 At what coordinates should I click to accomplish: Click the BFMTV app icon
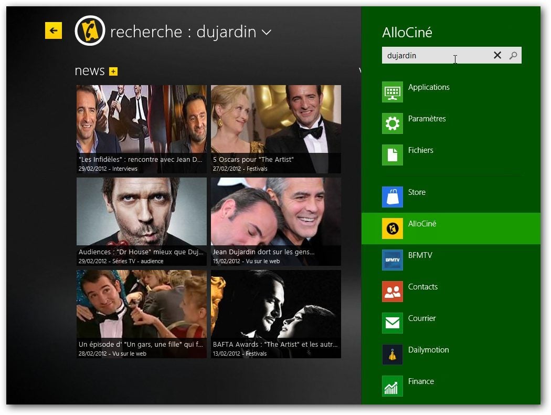click(x=392, y=260)
